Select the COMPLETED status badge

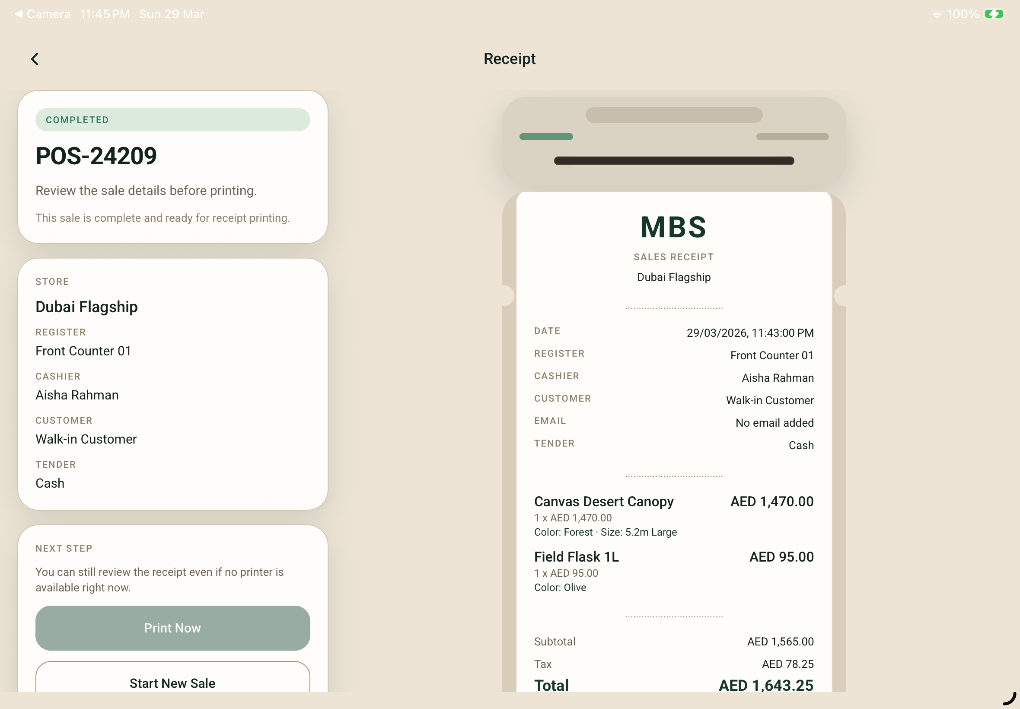tap(173, 119)
